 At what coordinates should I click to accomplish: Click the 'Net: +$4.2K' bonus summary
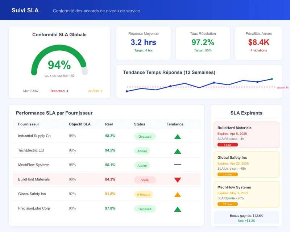pos(246,220)
